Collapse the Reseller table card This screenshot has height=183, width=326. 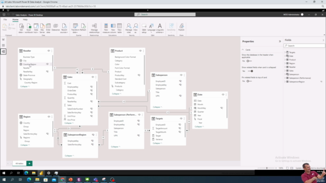click(25, 86)
